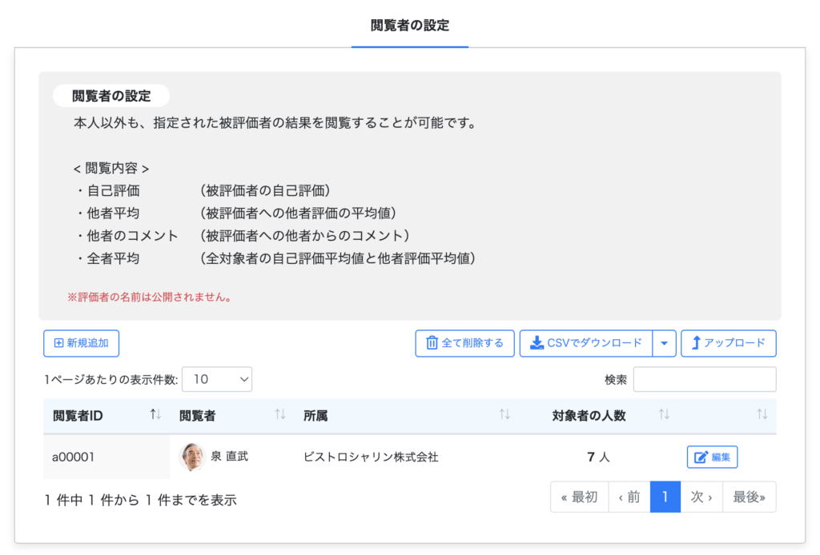Select the 閲覧者の設定 tab heading
The width and height of the screenshot is (820, 555).
(x=409, y=26)
